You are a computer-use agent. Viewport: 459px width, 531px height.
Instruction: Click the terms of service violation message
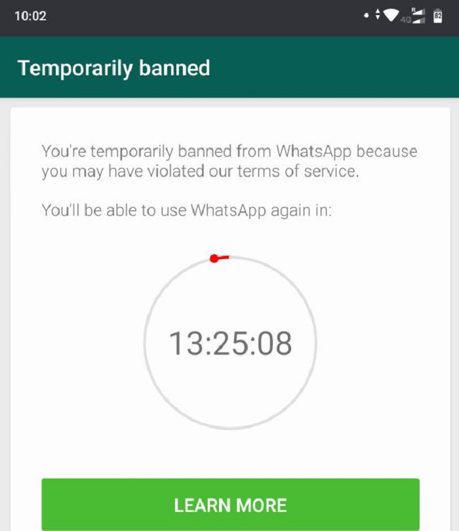(x=229, y=161)
